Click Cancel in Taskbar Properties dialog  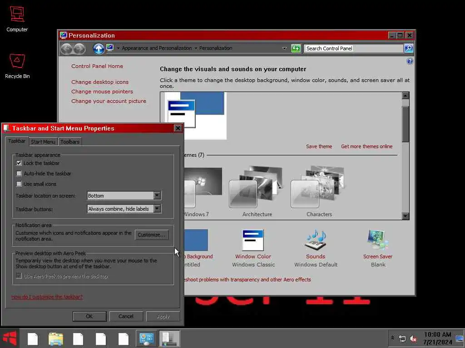126,316
